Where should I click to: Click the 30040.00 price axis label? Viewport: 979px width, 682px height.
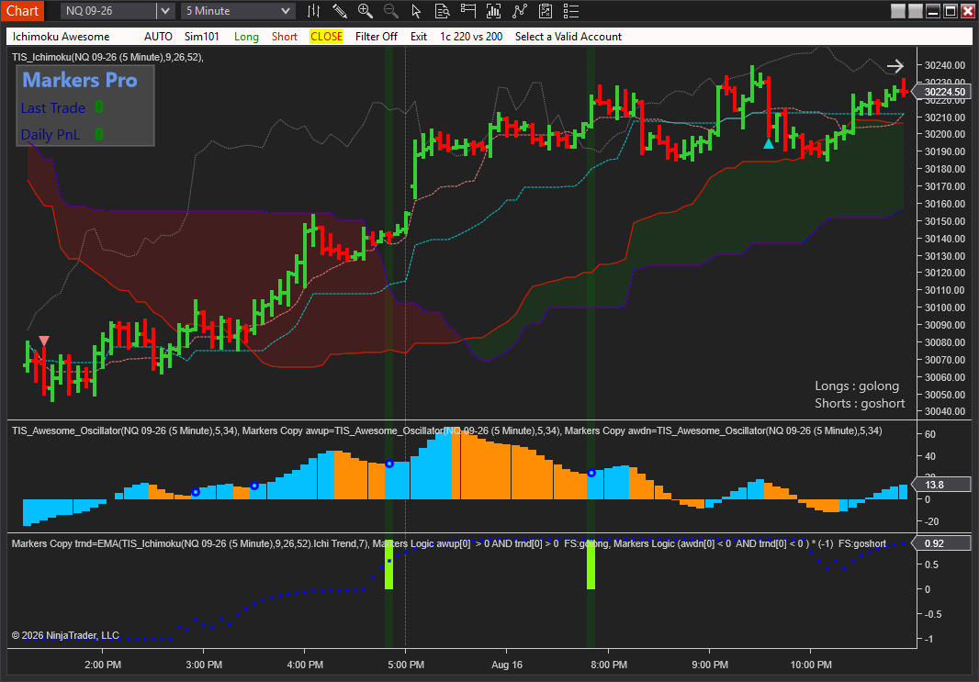(945, 411)
